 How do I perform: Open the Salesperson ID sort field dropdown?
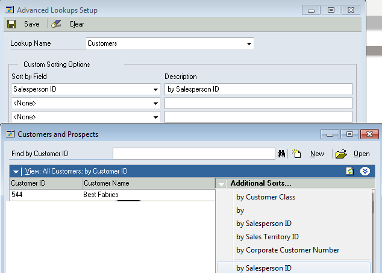click(x=155, y=90)
